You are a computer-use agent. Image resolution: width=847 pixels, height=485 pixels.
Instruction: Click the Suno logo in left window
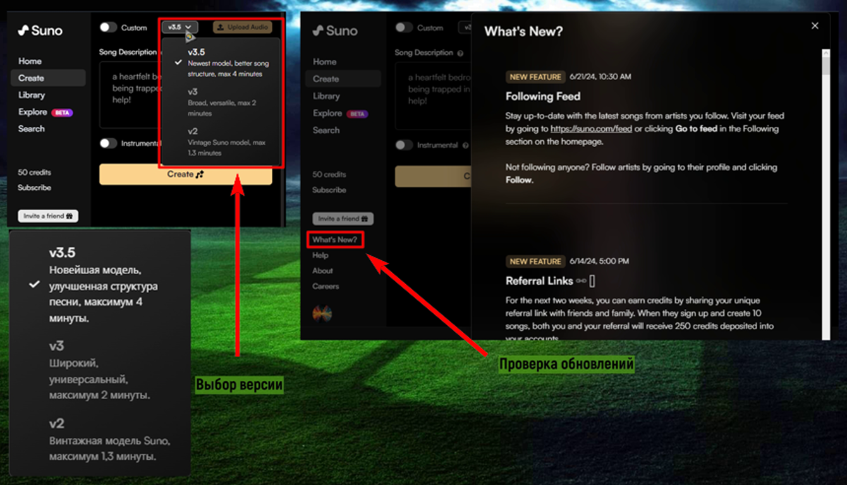[40, 30]
